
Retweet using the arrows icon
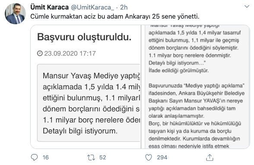click(x=91, y=157)
